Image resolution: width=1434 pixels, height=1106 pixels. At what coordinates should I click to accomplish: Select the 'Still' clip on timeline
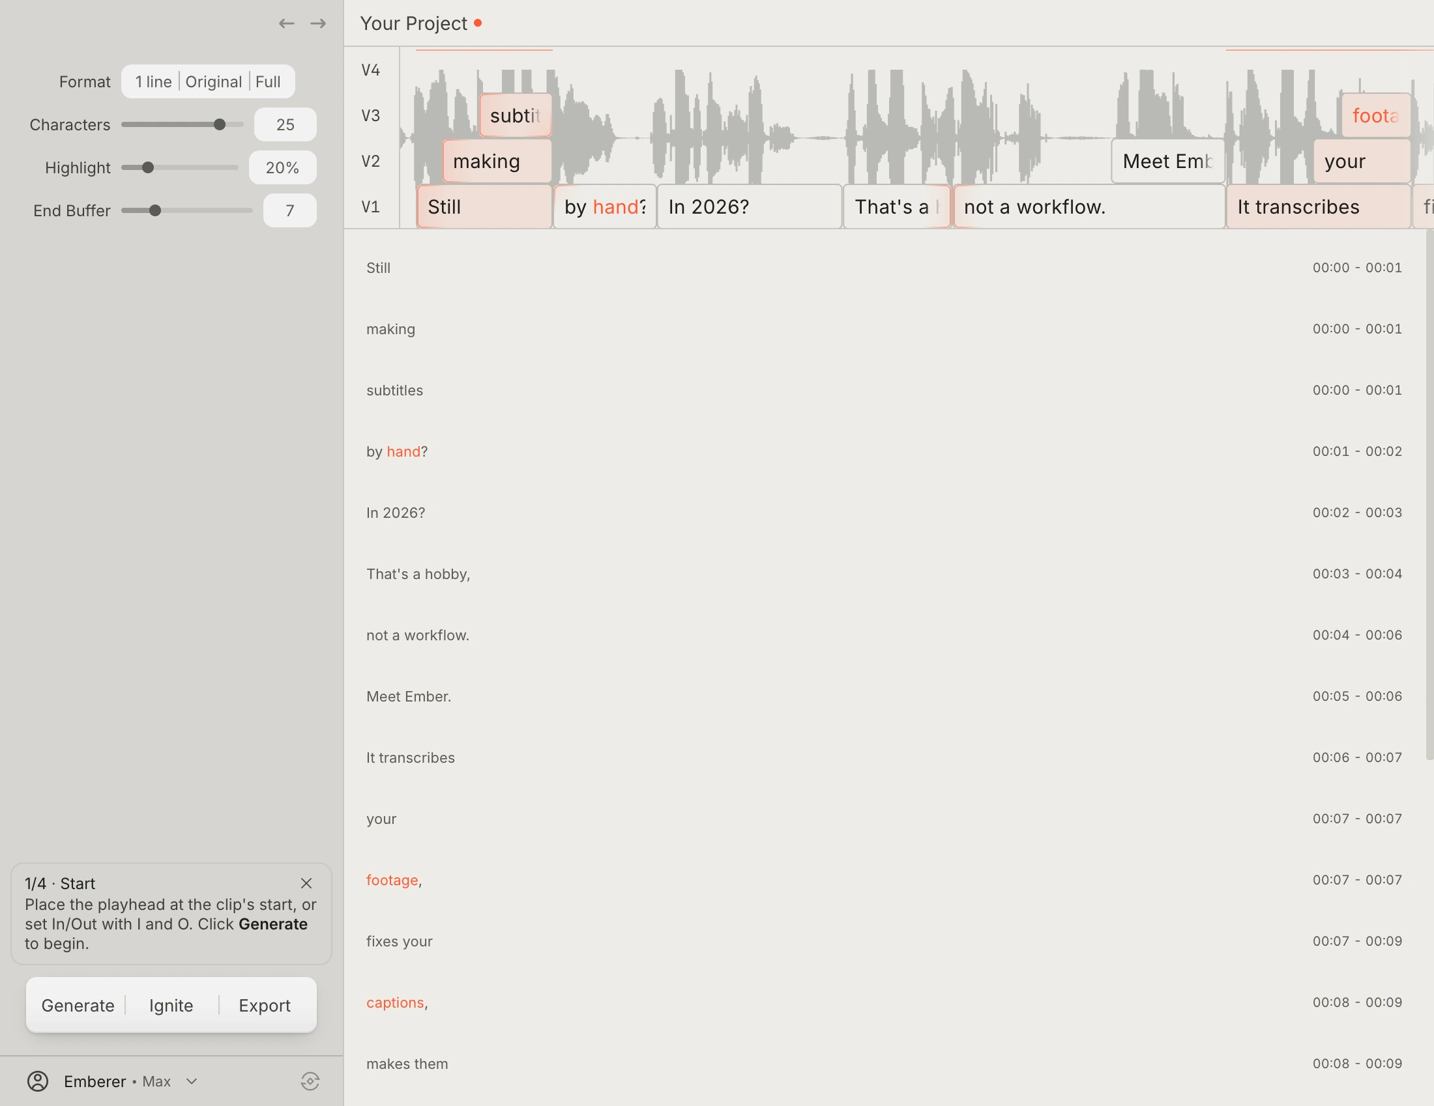pyautogui.click(x=484, y=206)
